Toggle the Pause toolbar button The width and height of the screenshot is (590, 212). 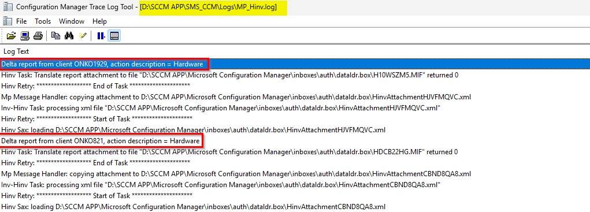101,36
